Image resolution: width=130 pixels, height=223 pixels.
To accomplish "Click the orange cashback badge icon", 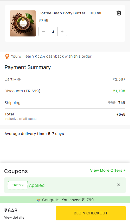I will 7,56.
